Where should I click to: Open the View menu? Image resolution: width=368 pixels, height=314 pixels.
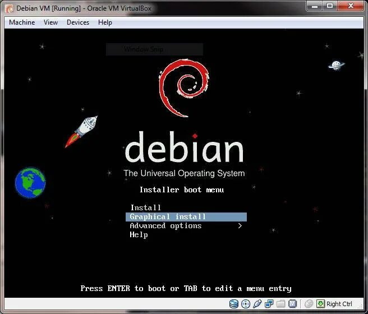(x=50, y=22)
